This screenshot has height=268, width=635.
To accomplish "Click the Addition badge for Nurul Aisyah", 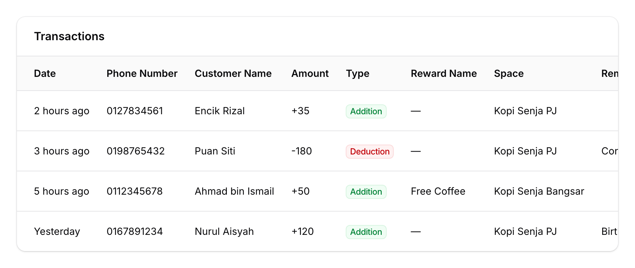I will pos(366,232).
